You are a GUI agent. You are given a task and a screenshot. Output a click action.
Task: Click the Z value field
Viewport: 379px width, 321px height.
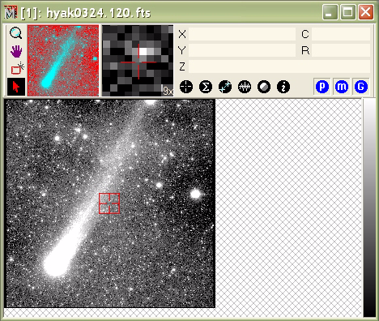coord(279,66)
